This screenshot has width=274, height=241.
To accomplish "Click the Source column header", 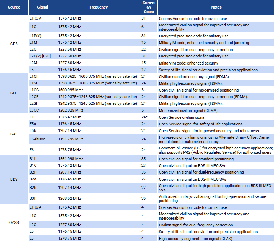I will (x=14, y=7).
